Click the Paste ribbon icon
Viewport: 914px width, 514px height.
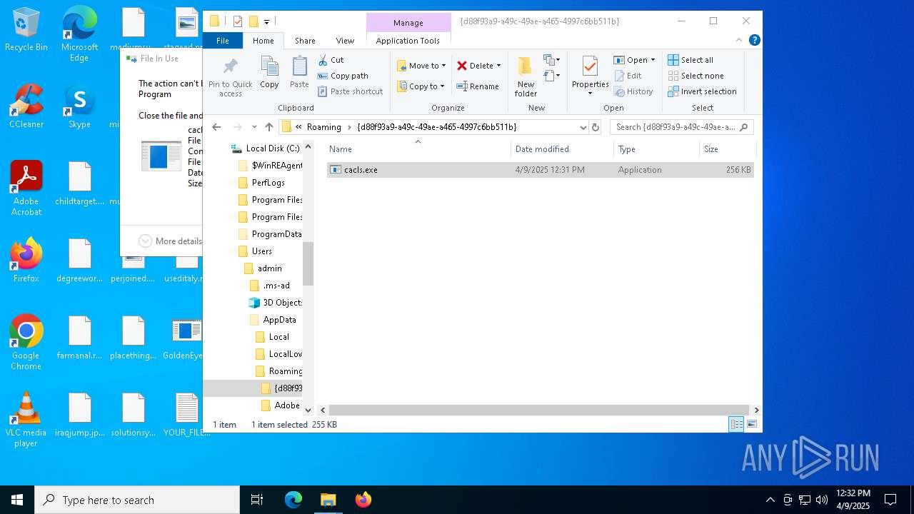(299, 73)
